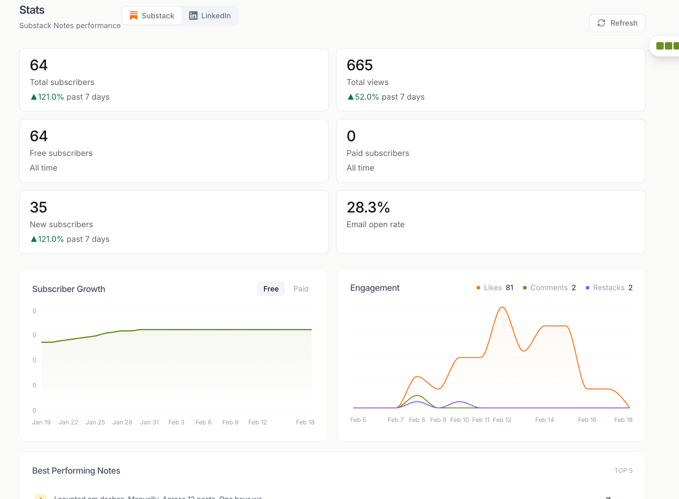This screenshot has height=499, width=679.
Task: Toggle the Restacks series in Engagement legend
Action: click(608, 288)
